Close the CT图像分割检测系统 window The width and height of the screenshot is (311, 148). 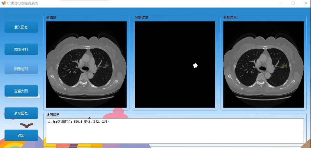click(306, 3)
